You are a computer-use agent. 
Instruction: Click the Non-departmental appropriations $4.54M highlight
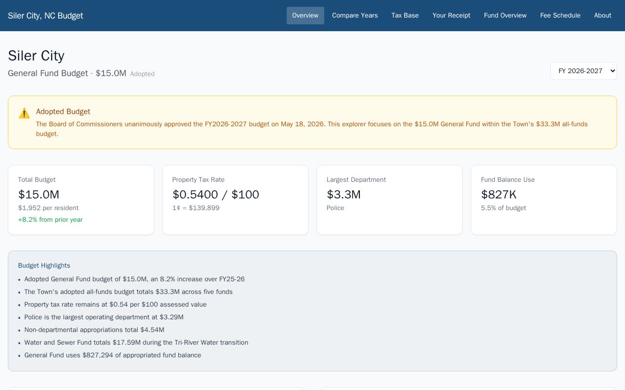pos(94,330)
